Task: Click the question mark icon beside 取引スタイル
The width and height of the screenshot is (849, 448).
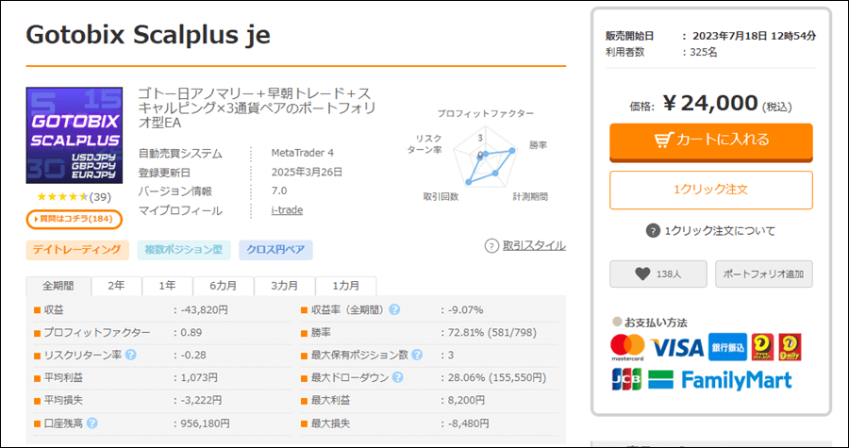Action: tap(491, 247)
